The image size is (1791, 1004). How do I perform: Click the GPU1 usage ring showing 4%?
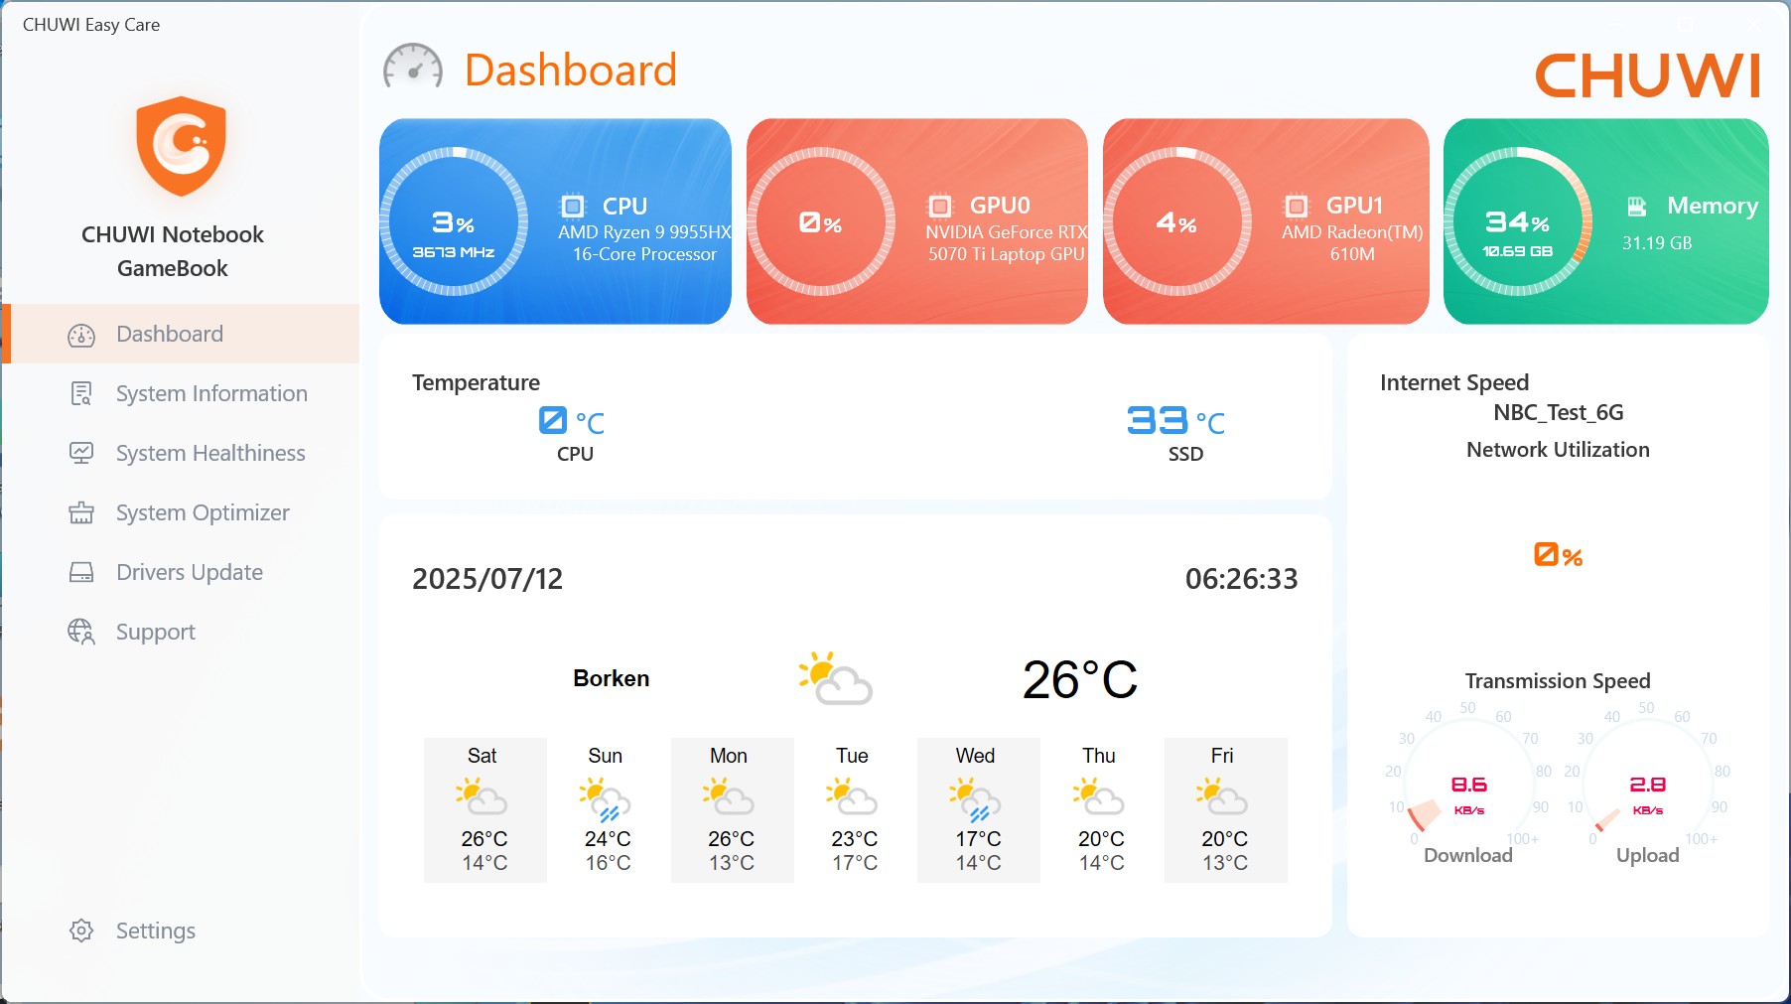(x=1177, y=221)
